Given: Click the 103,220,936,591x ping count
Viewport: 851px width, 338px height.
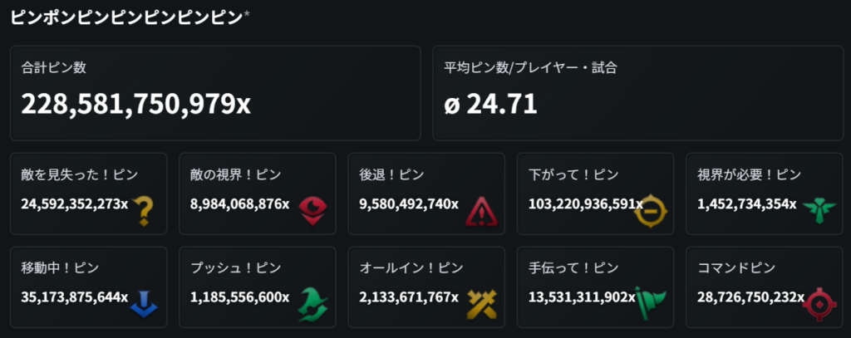Looking at the screenshot, I should (585, 203).
